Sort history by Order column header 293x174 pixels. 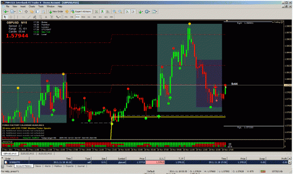pos(16,159)
